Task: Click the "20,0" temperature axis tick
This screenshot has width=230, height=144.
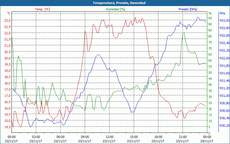Action: [7, 58]
